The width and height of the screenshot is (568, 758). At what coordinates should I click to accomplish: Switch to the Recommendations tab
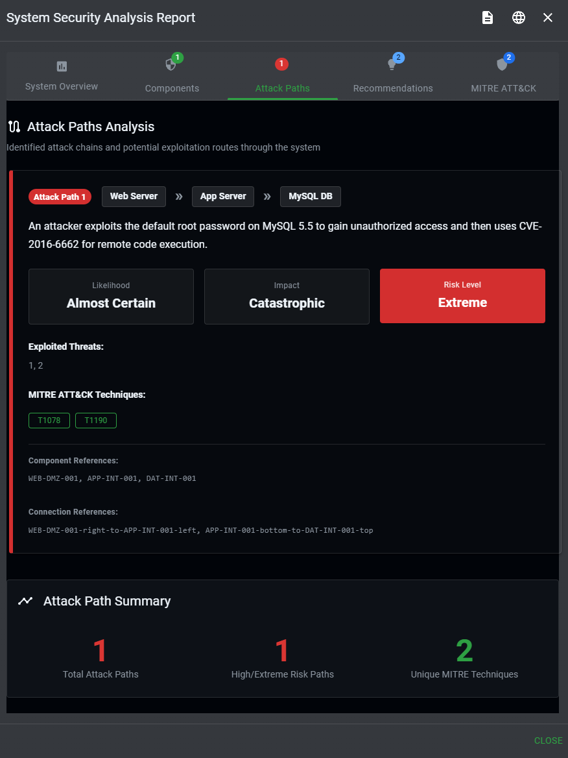[x=393, y=88]
